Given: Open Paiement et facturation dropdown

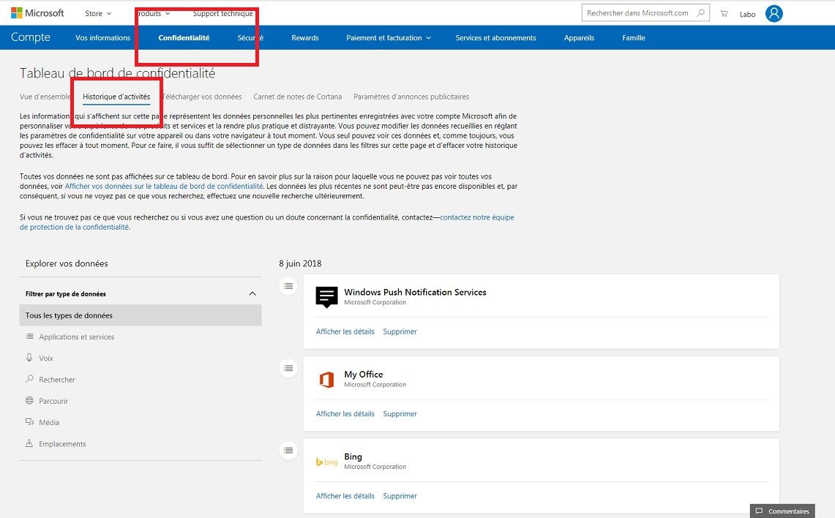Looking at the screenshot, I should (x=388, y=38).
